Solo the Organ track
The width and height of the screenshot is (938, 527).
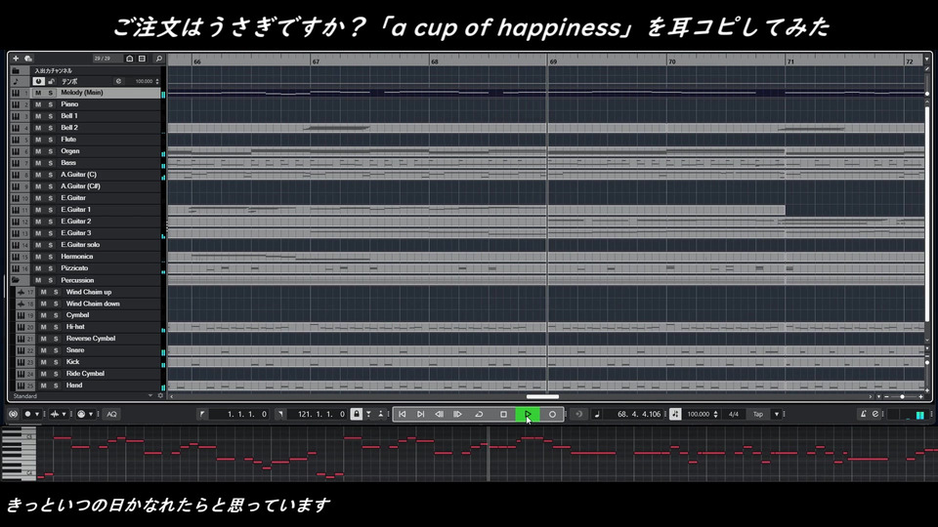tap(50, 151)
